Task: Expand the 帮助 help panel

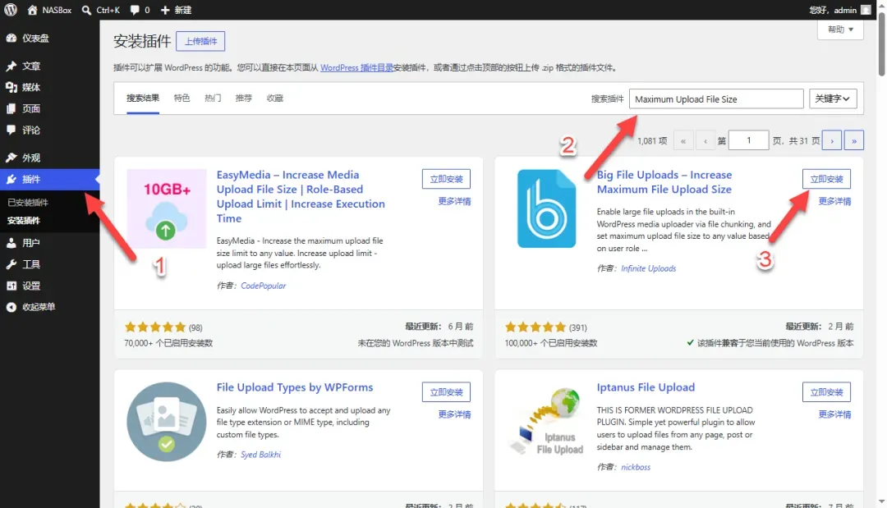Action: point(840,30)
